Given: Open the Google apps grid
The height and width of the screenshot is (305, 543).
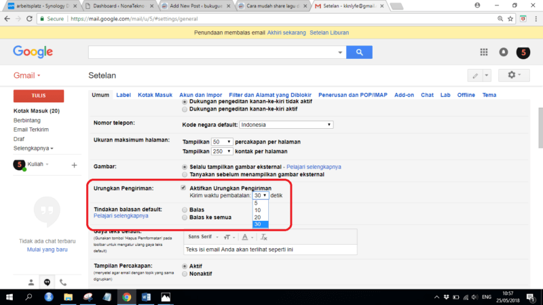Looking at the screenshot, I should click(484, 52).
